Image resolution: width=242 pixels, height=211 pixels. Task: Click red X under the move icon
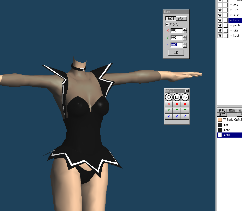(x=168, y=104)
